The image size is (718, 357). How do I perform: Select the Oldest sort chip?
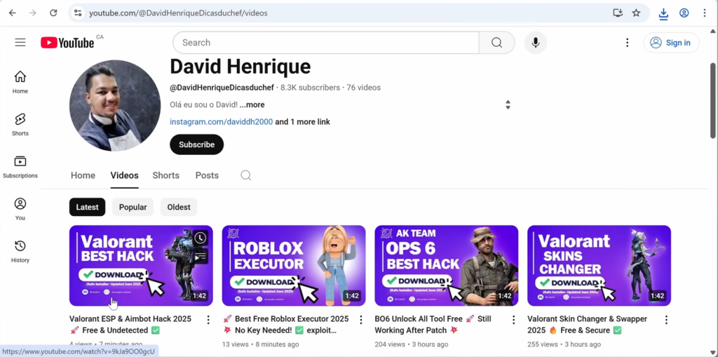point(179,207)
